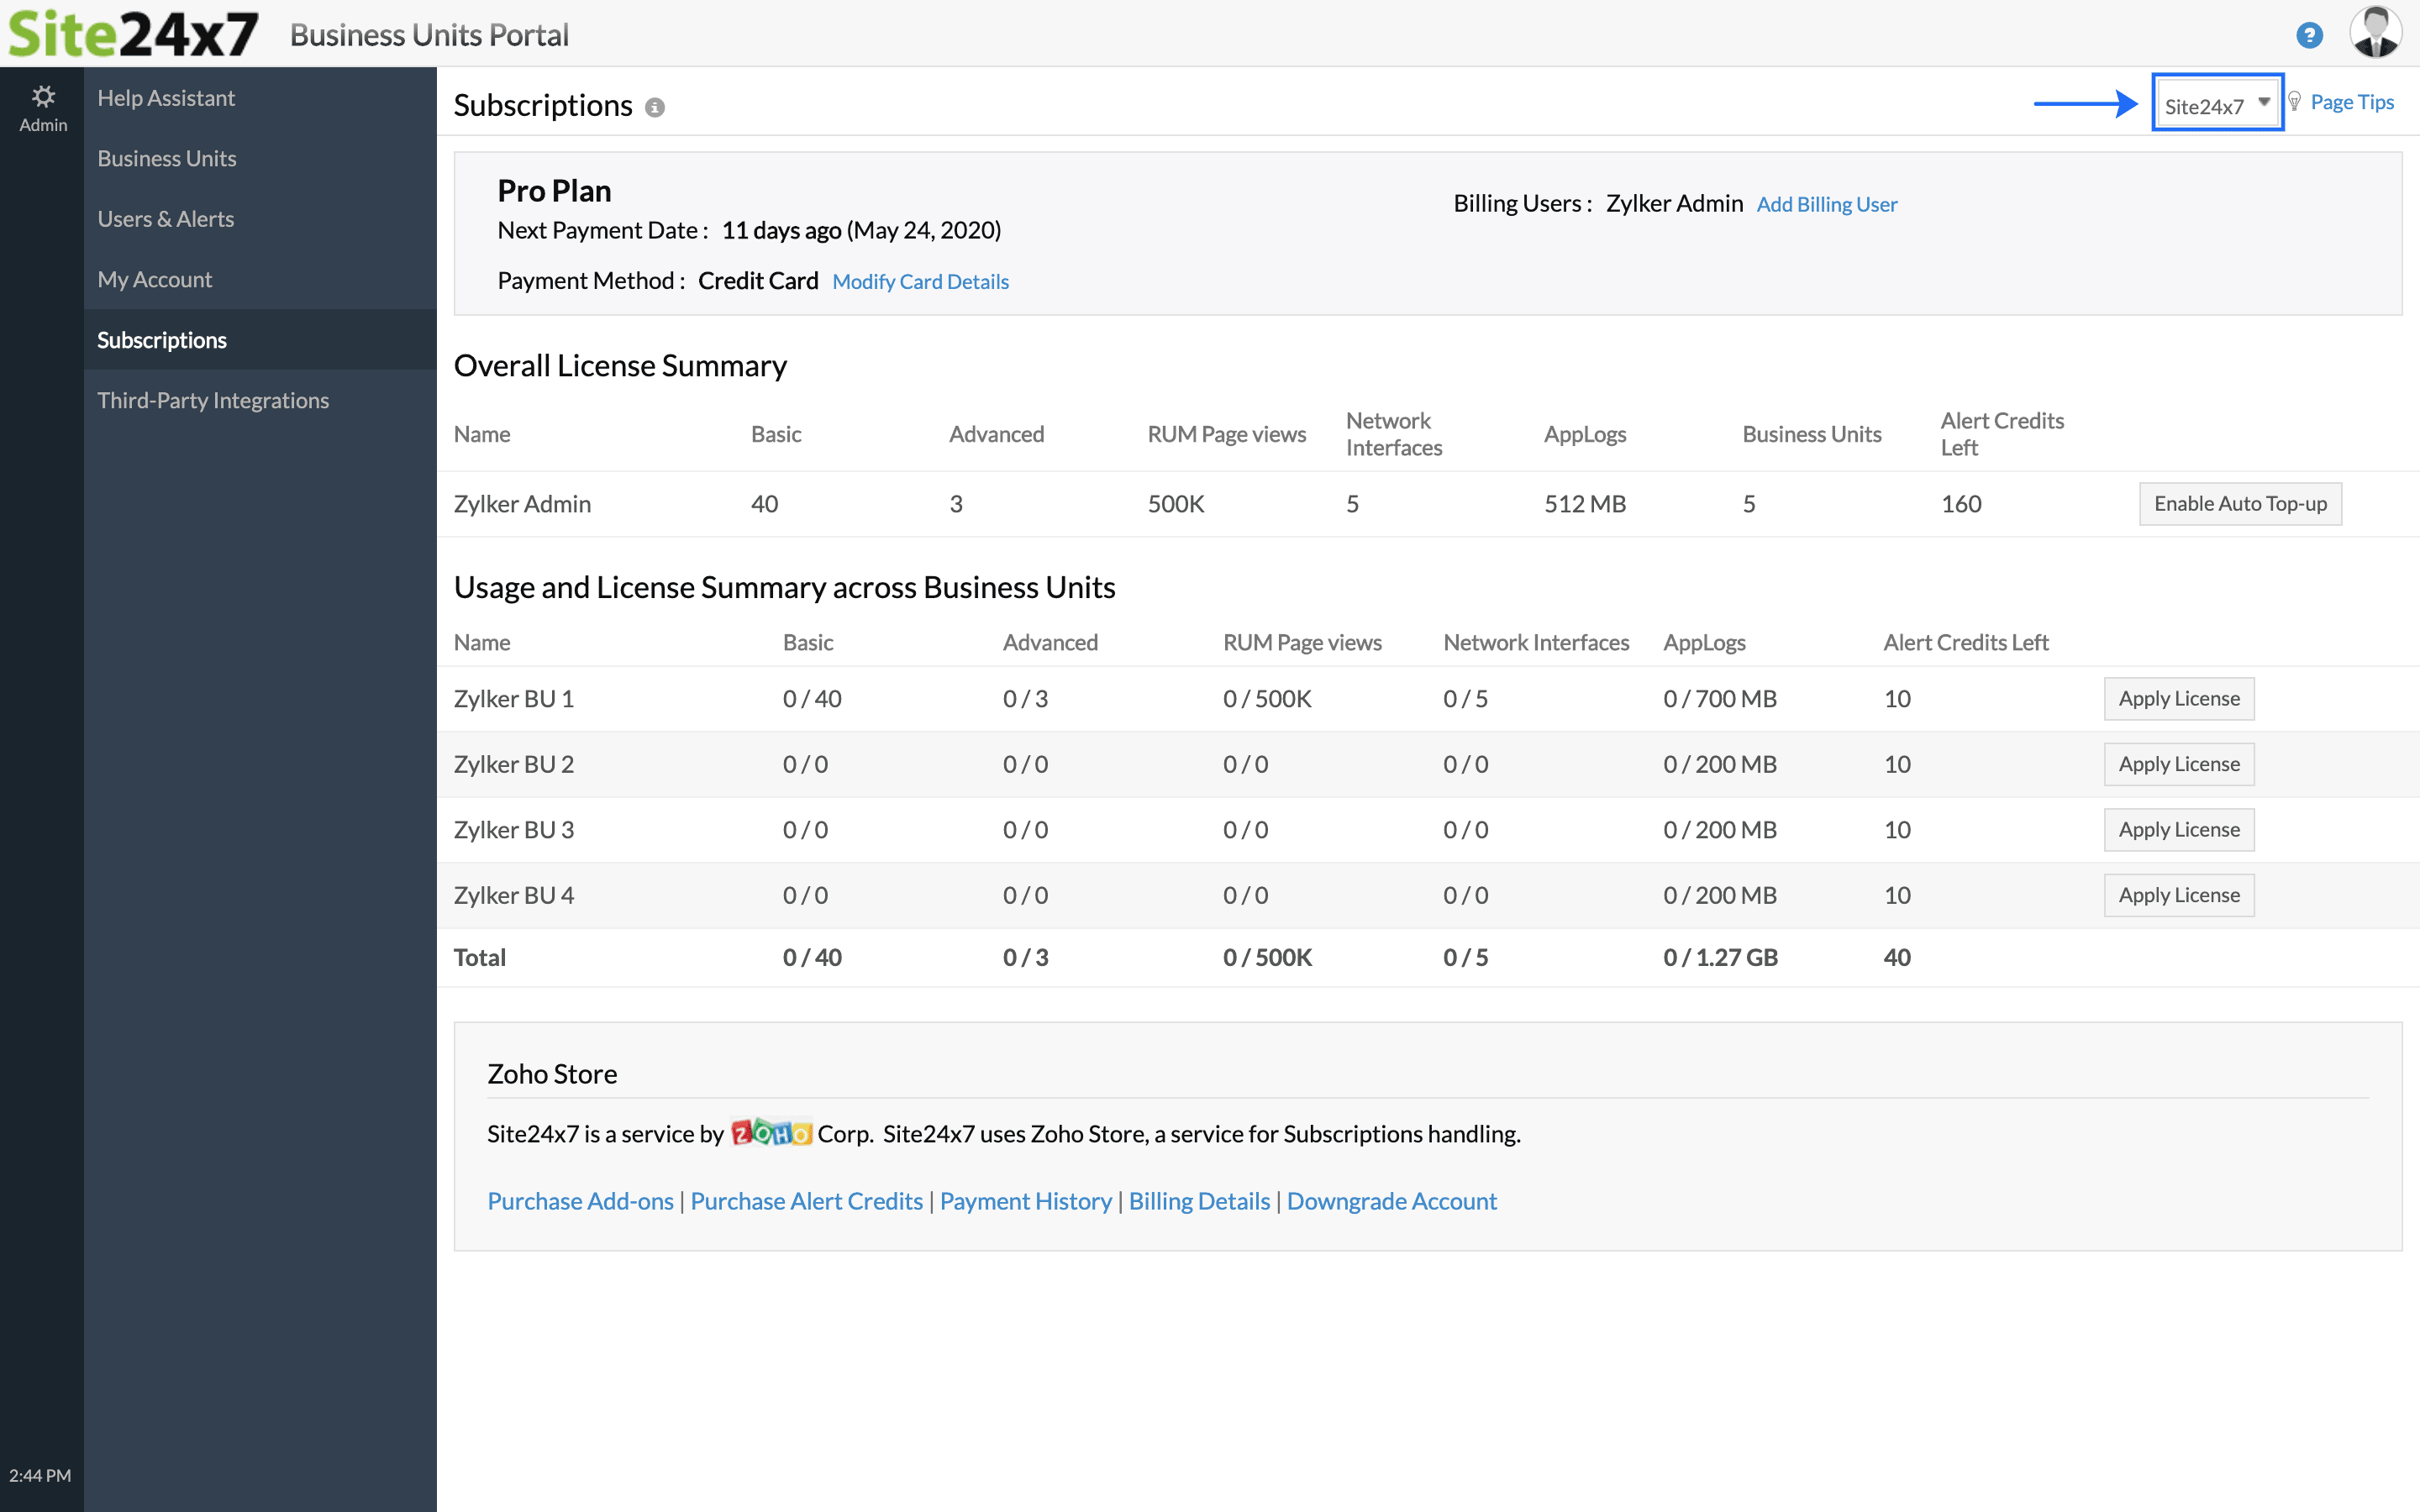Click Add Billing User next to Zylker Admin
The image size is (2420, 1512).
coord(1826,204)
